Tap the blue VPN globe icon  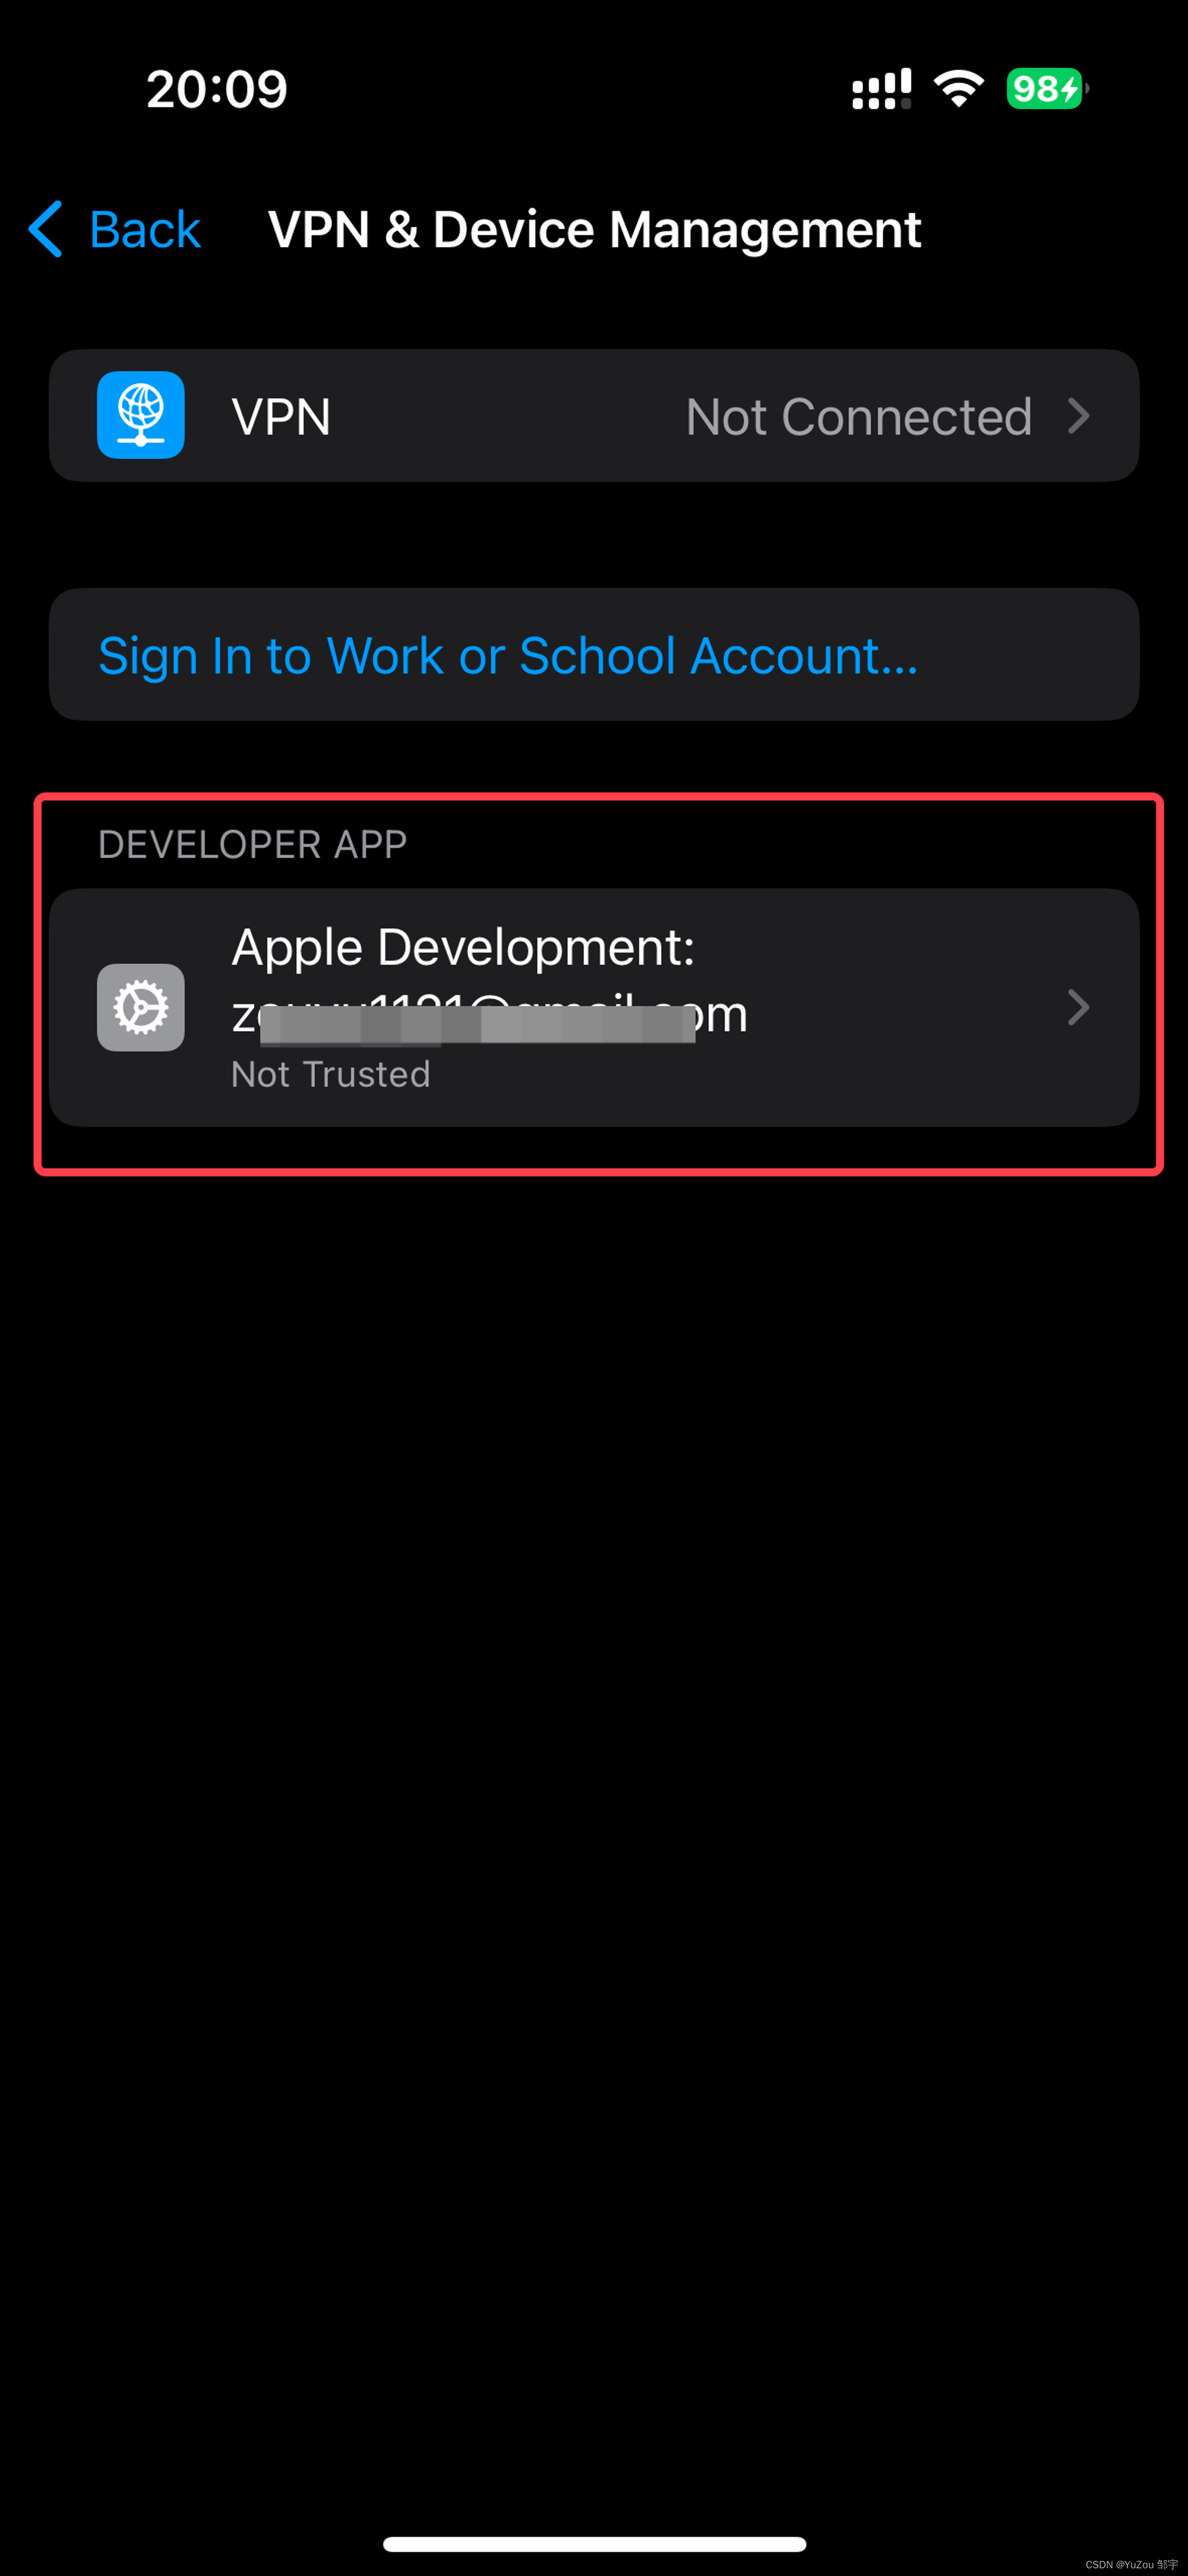click(141, 415)
